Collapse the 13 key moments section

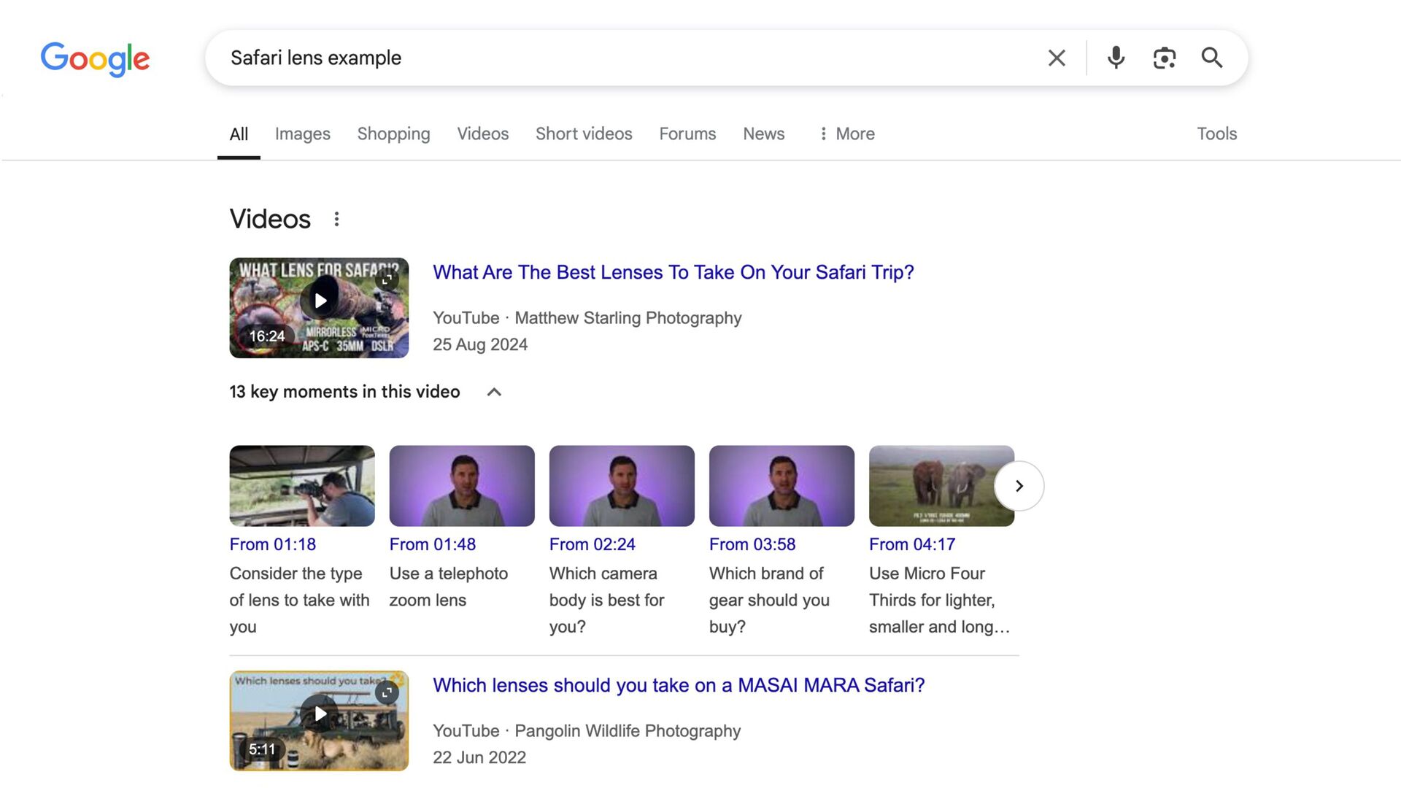pyautogui.click(x=494, y=392)
